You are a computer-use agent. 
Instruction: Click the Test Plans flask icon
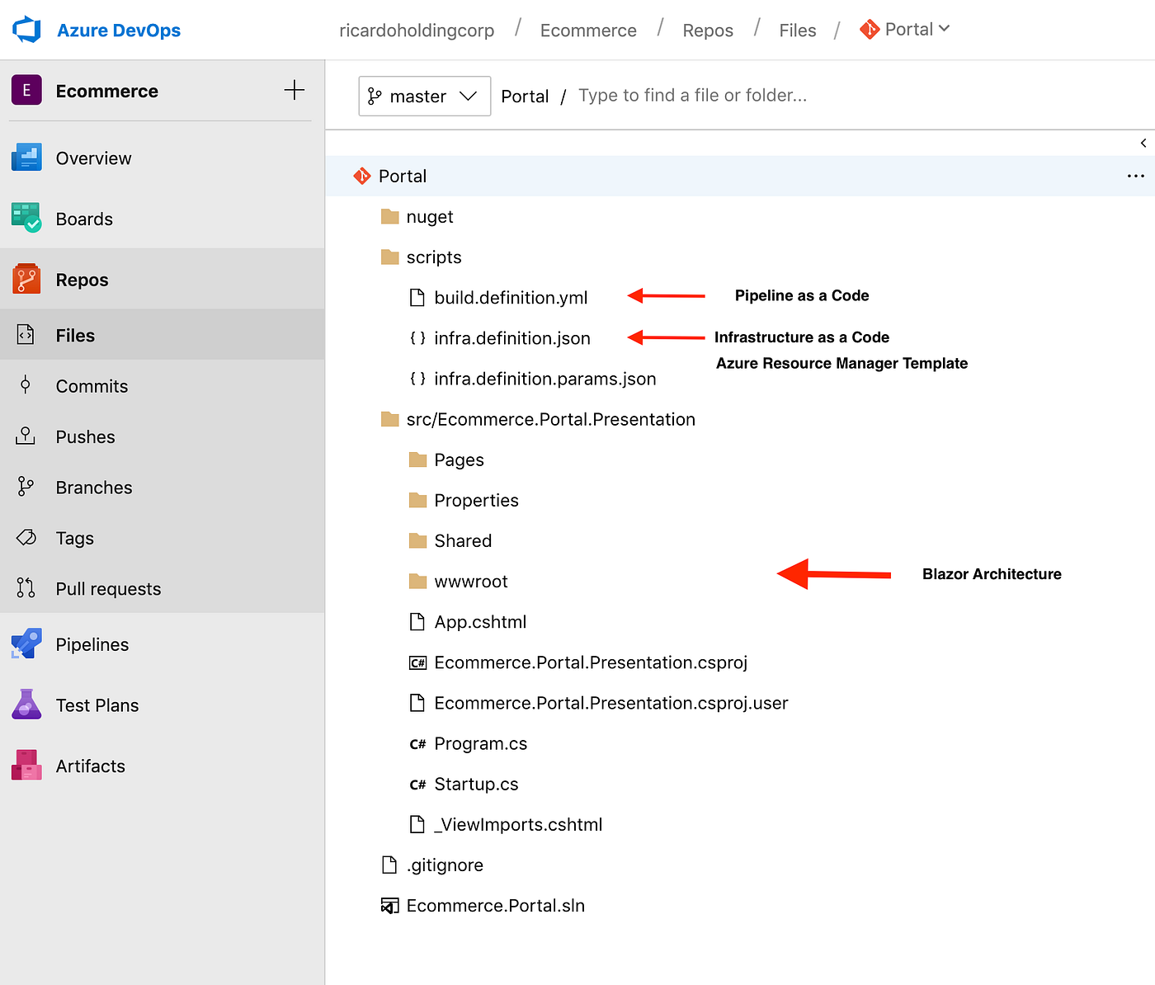tap(26, 705)
